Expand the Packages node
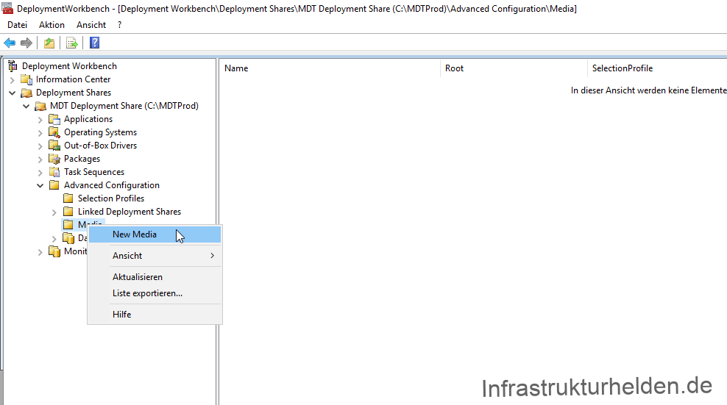727x405 pixels. (40, 159)
